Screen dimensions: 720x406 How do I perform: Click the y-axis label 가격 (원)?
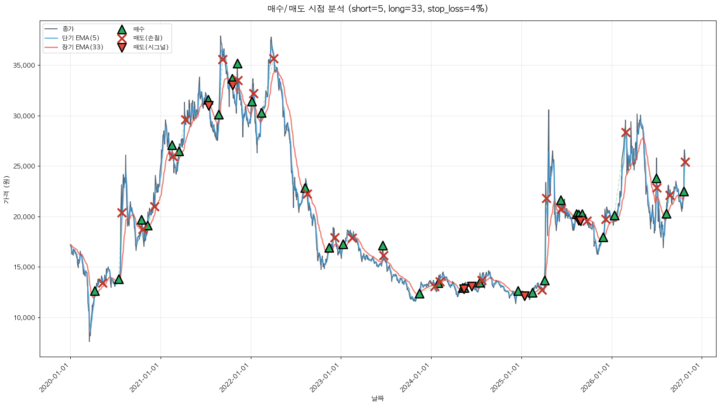click(x=7, y=189)
